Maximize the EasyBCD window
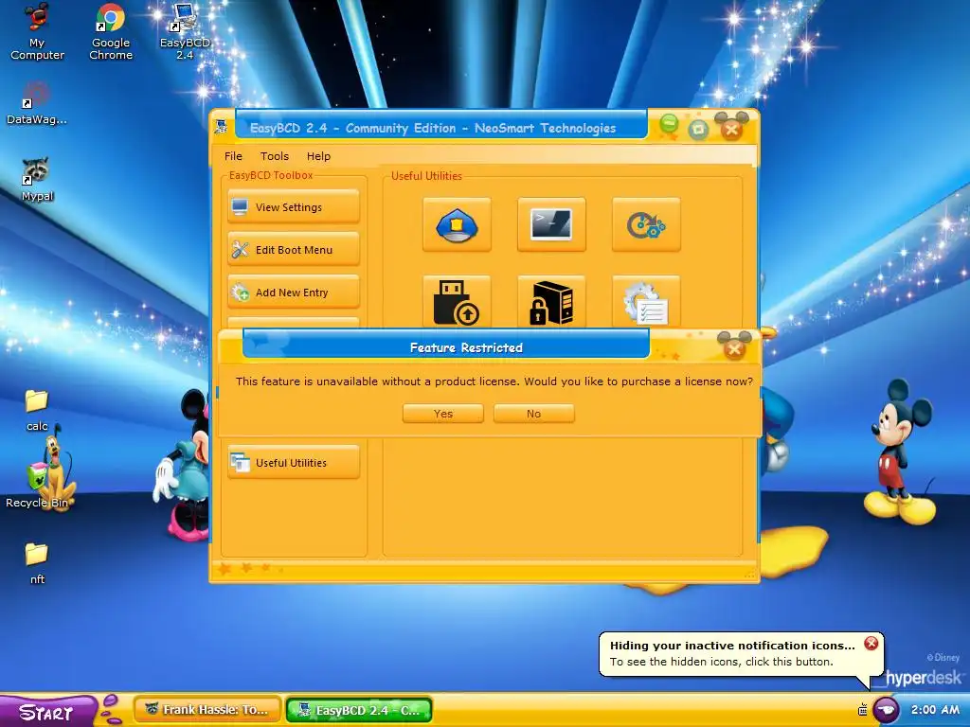 (698, 129)
